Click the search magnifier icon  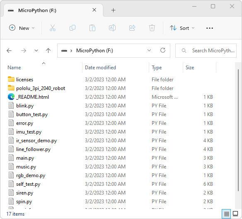(x=184, y=51)
